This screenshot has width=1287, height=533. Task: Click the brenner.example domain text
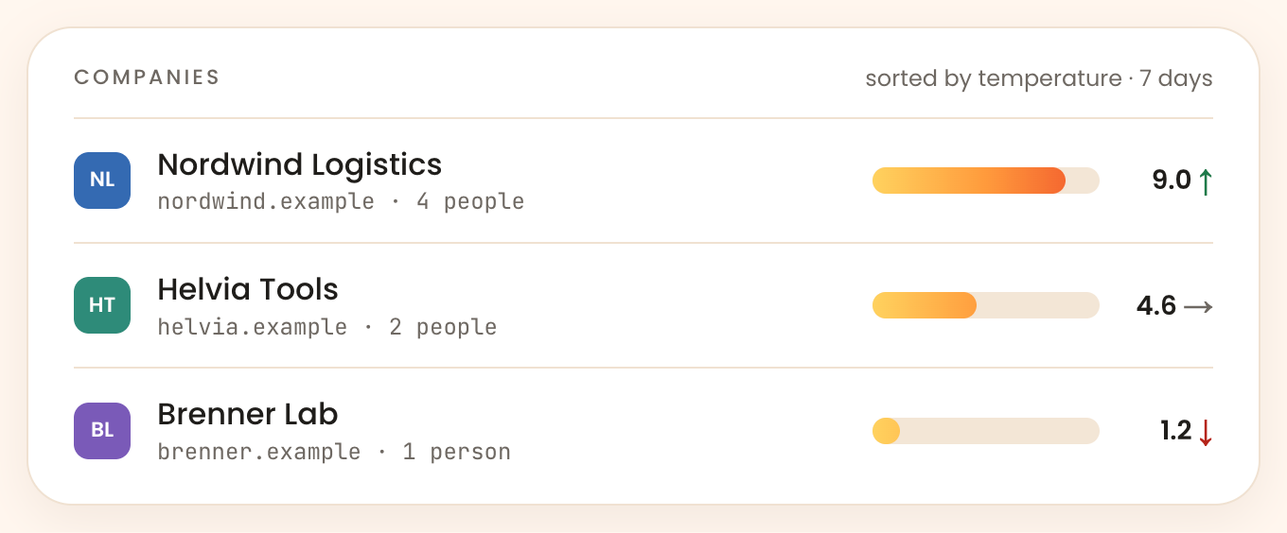(259, 452)
